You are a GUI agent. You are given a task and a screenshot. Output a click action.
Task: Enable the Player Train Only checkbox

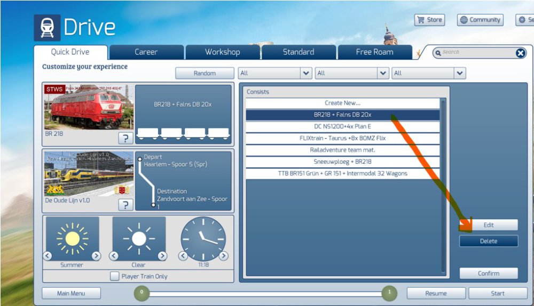pyautogui.click(x=114, y=276)
